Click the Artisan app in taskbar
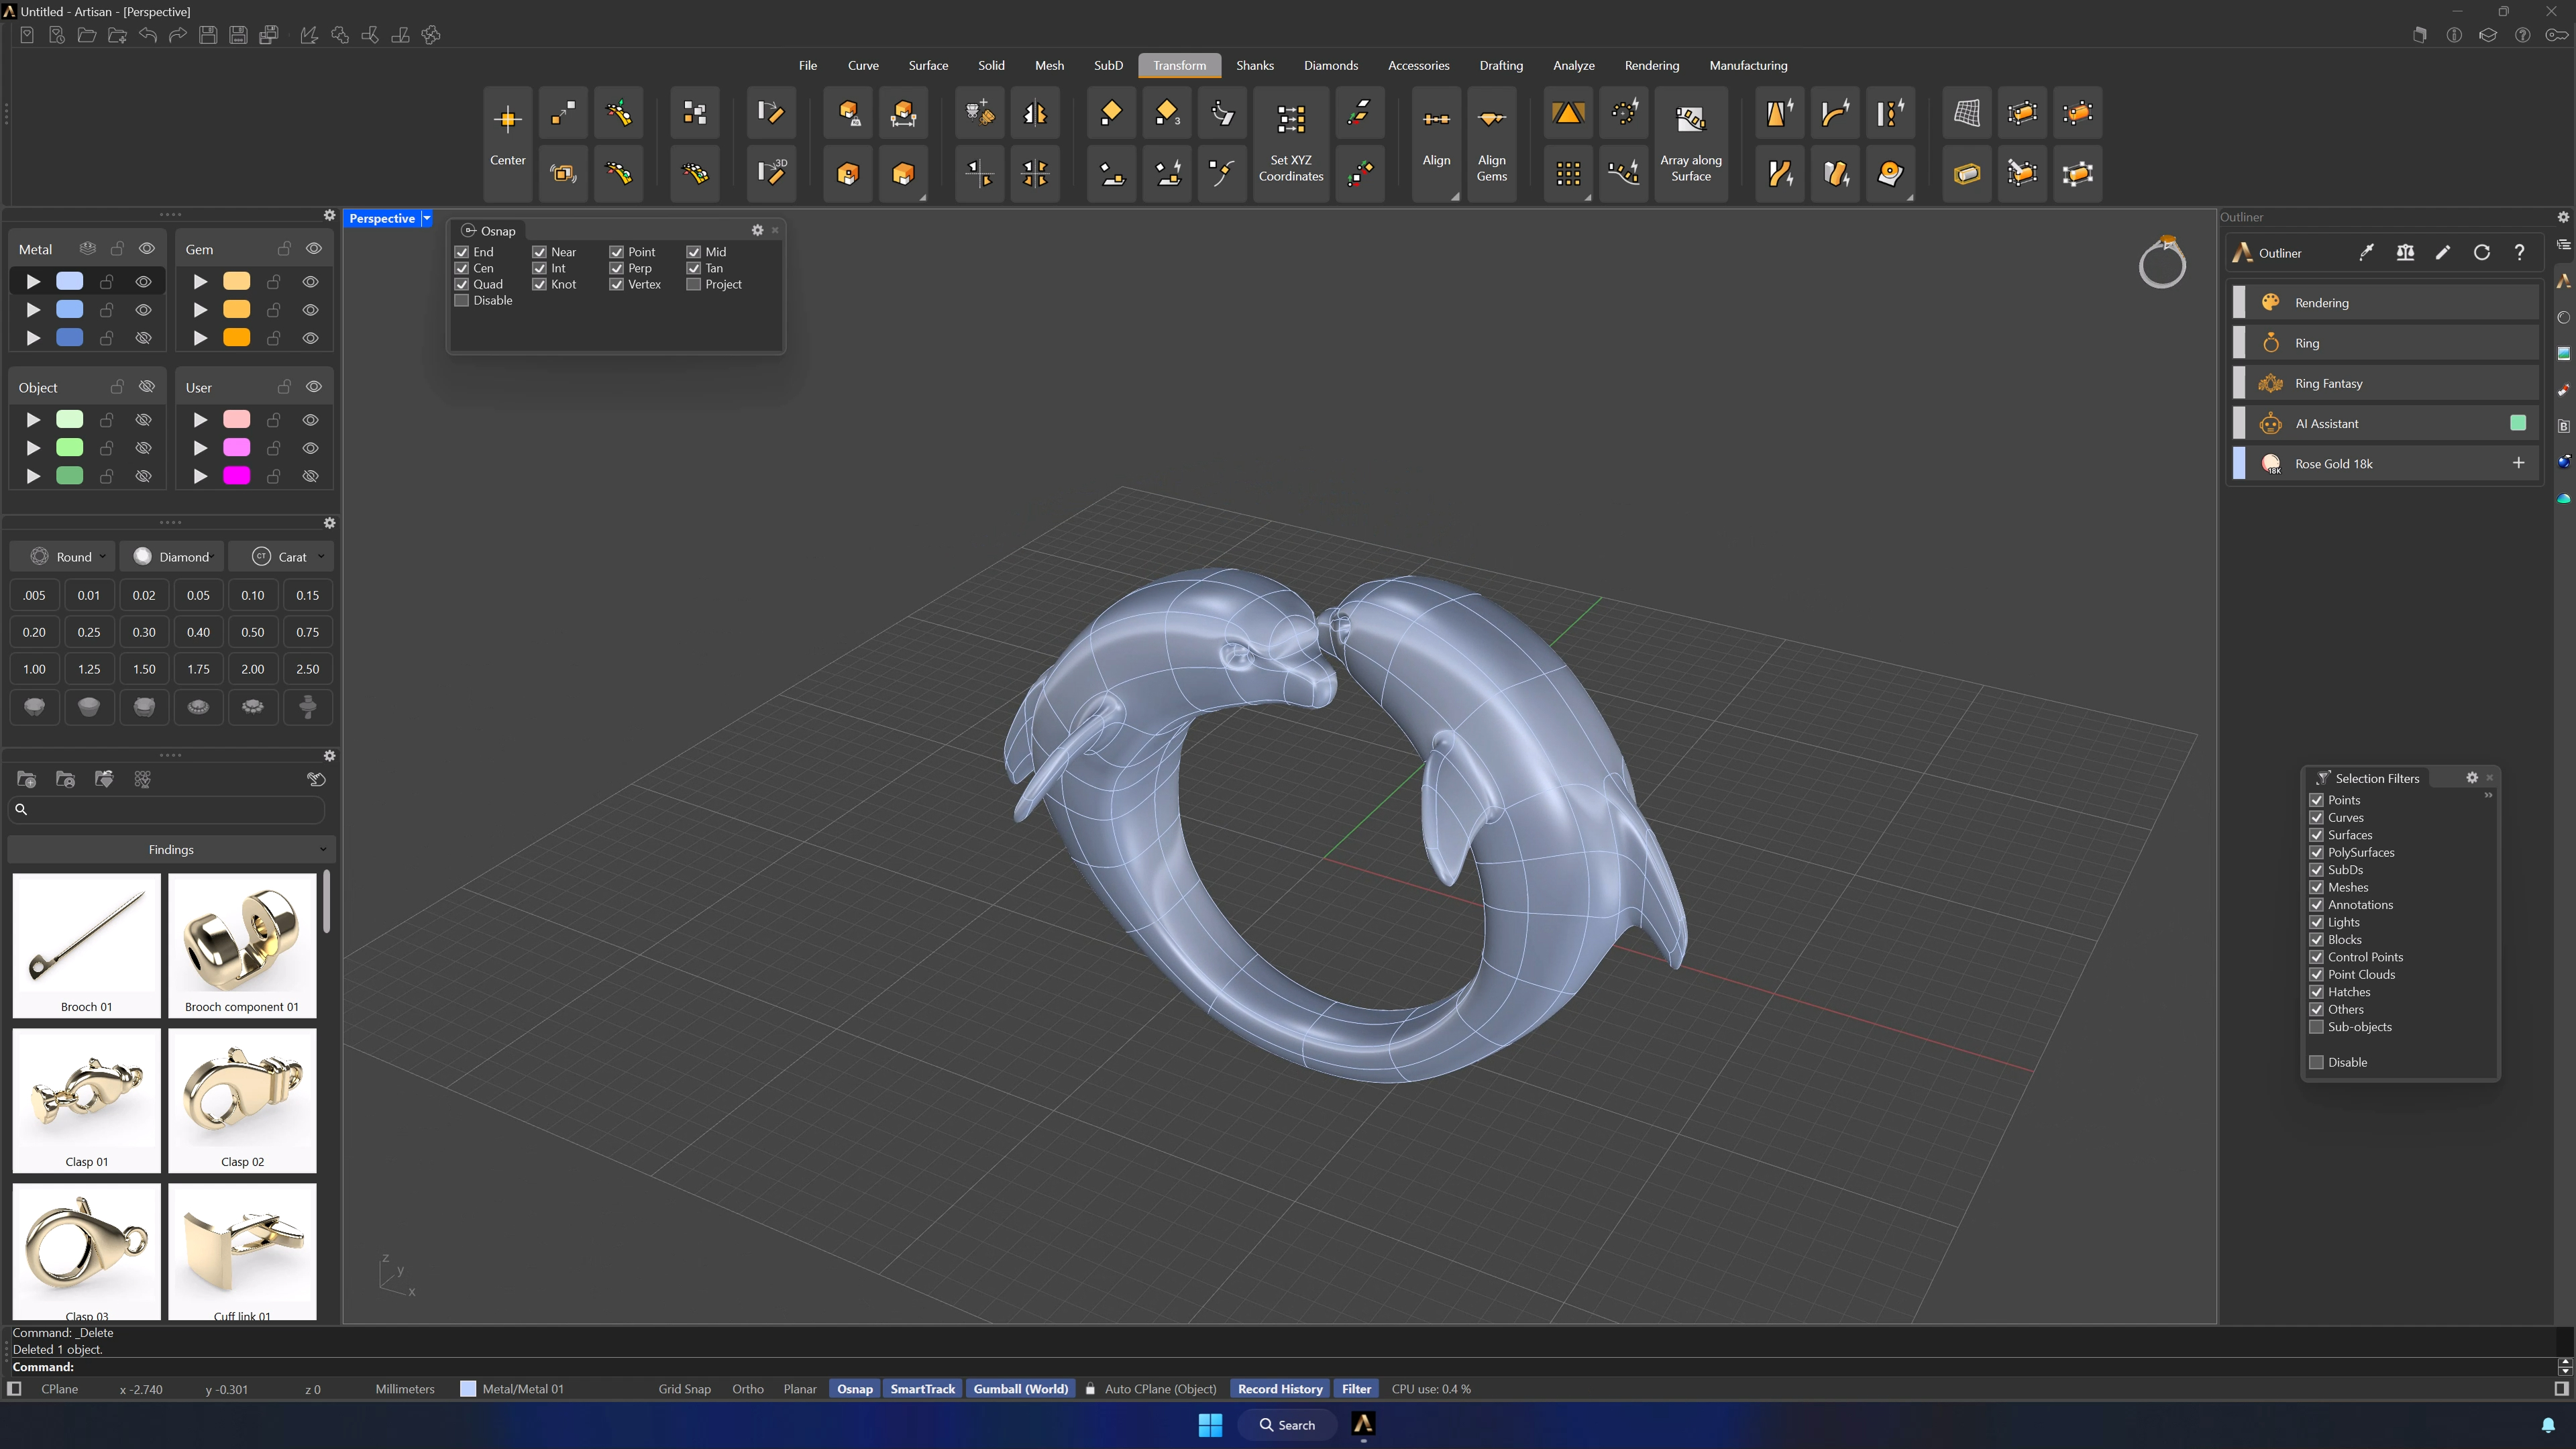Image resolution: width=2576 pixels, height=1449 pixels. pyautogui.click(x=1363, y=1424)
